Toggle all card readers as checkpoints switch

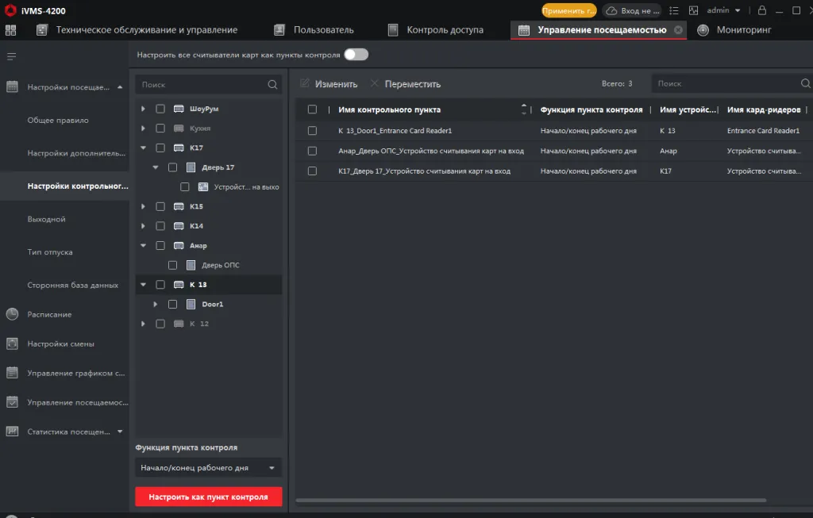tap(356, 55)
